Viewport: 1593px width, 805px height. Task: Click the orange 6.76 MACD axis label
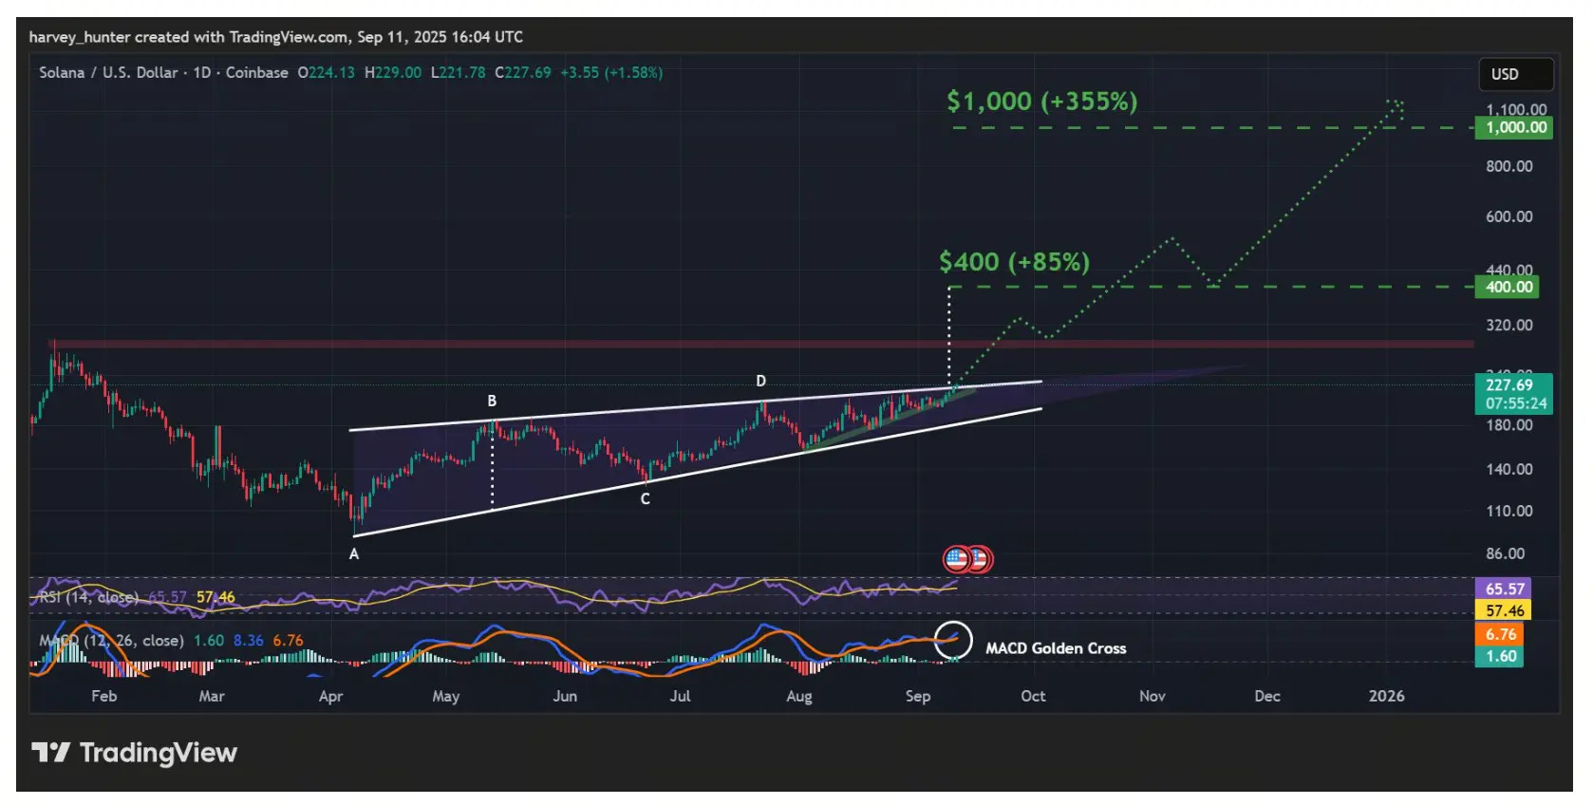pyautogui.click(x=1499, y=634)
